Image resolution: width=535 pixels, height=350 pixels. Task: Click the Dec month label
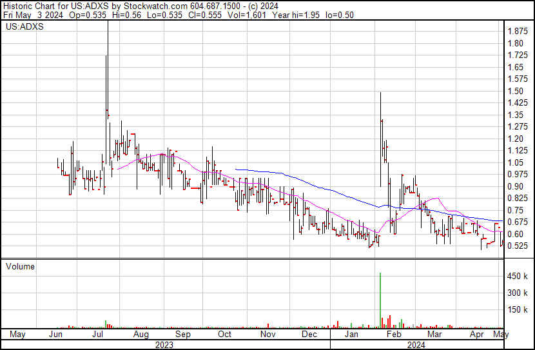309,335
